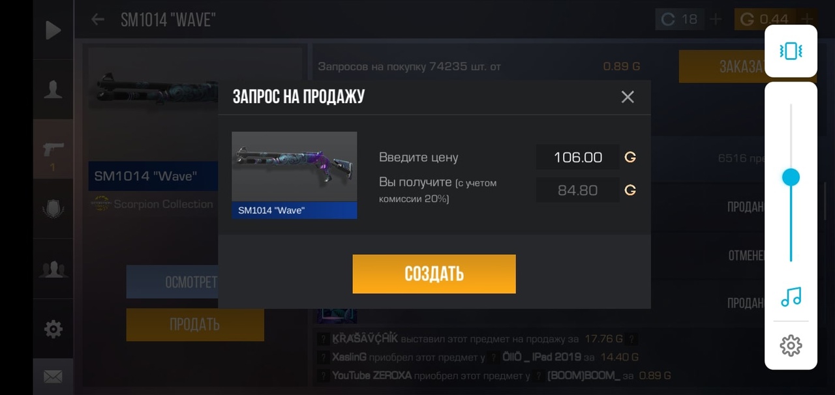Screen dimensions: 835x395
Task: Tap the music note media volume icon
Action: 791,297
